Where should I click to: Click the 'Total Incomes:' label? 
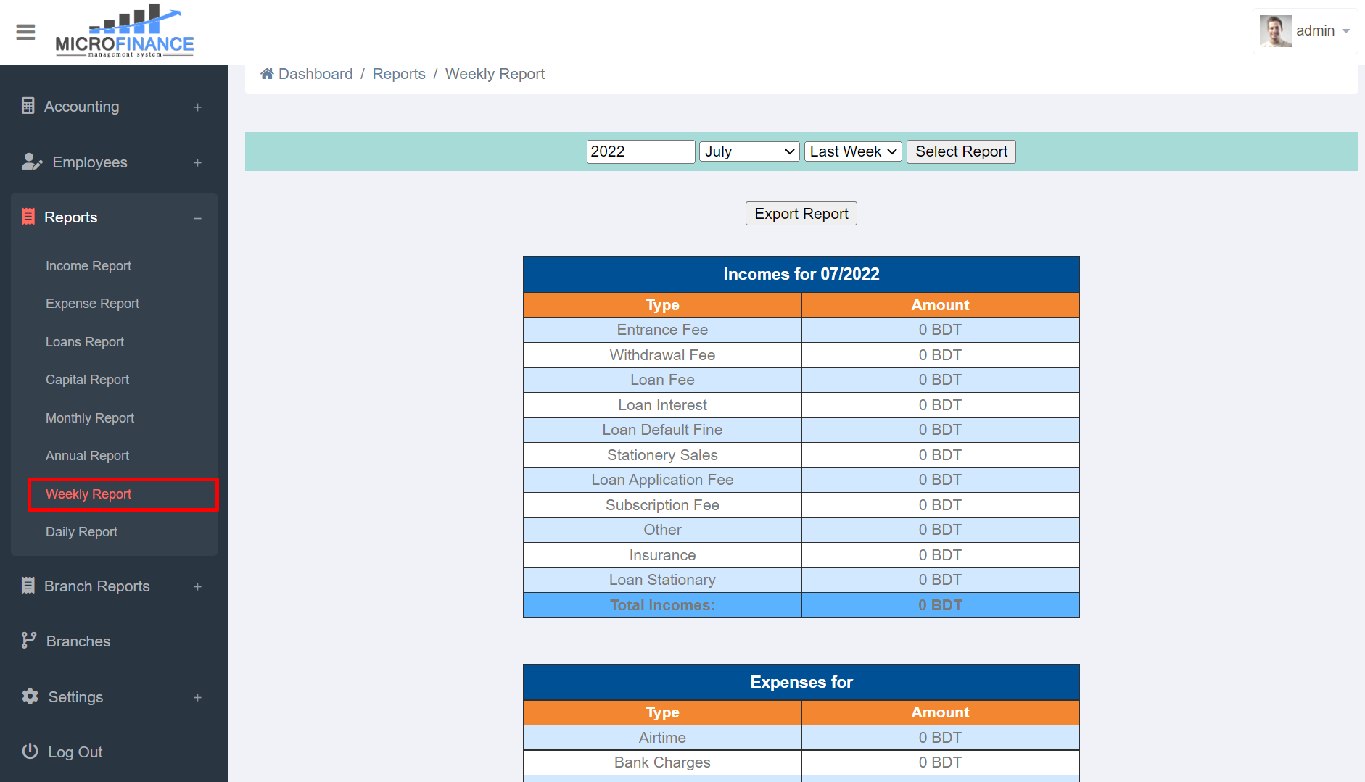pyautogui.click(x=662, y=605)
